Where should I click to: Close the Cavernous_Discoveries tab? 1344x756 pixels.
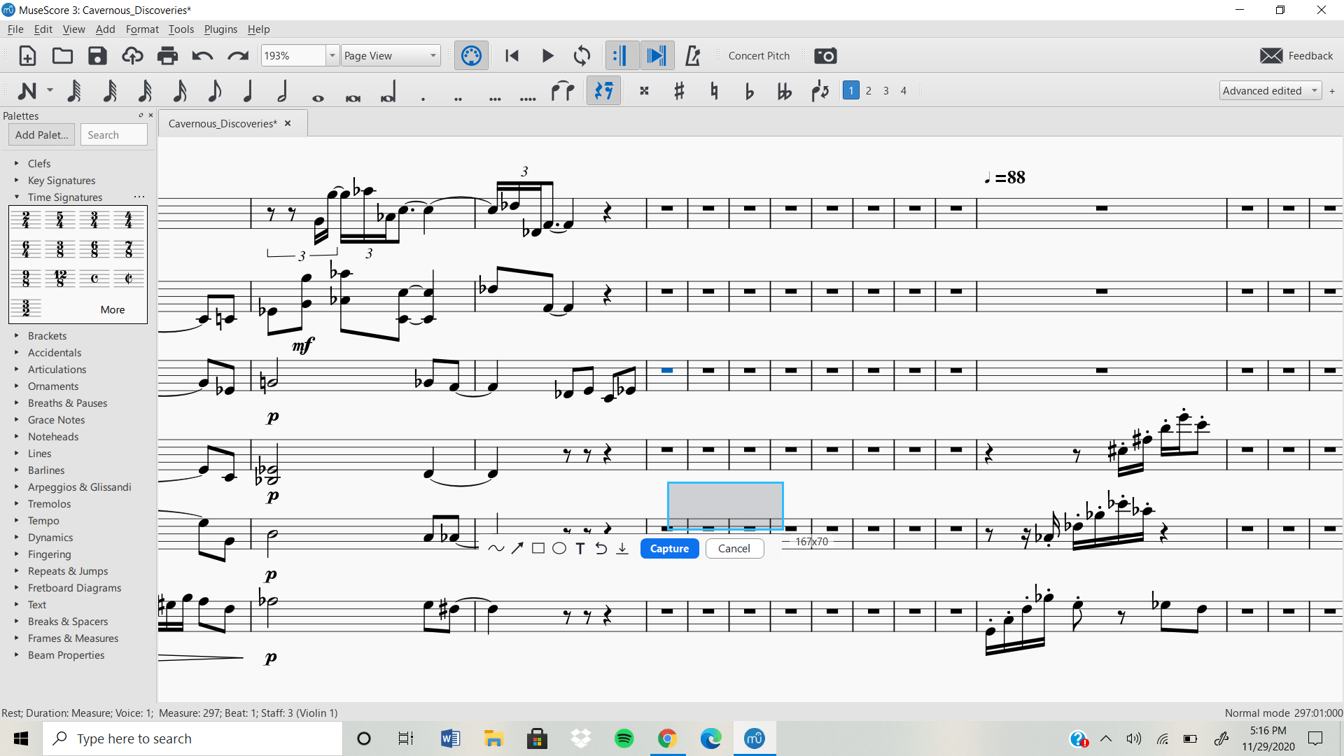(288, 123)
